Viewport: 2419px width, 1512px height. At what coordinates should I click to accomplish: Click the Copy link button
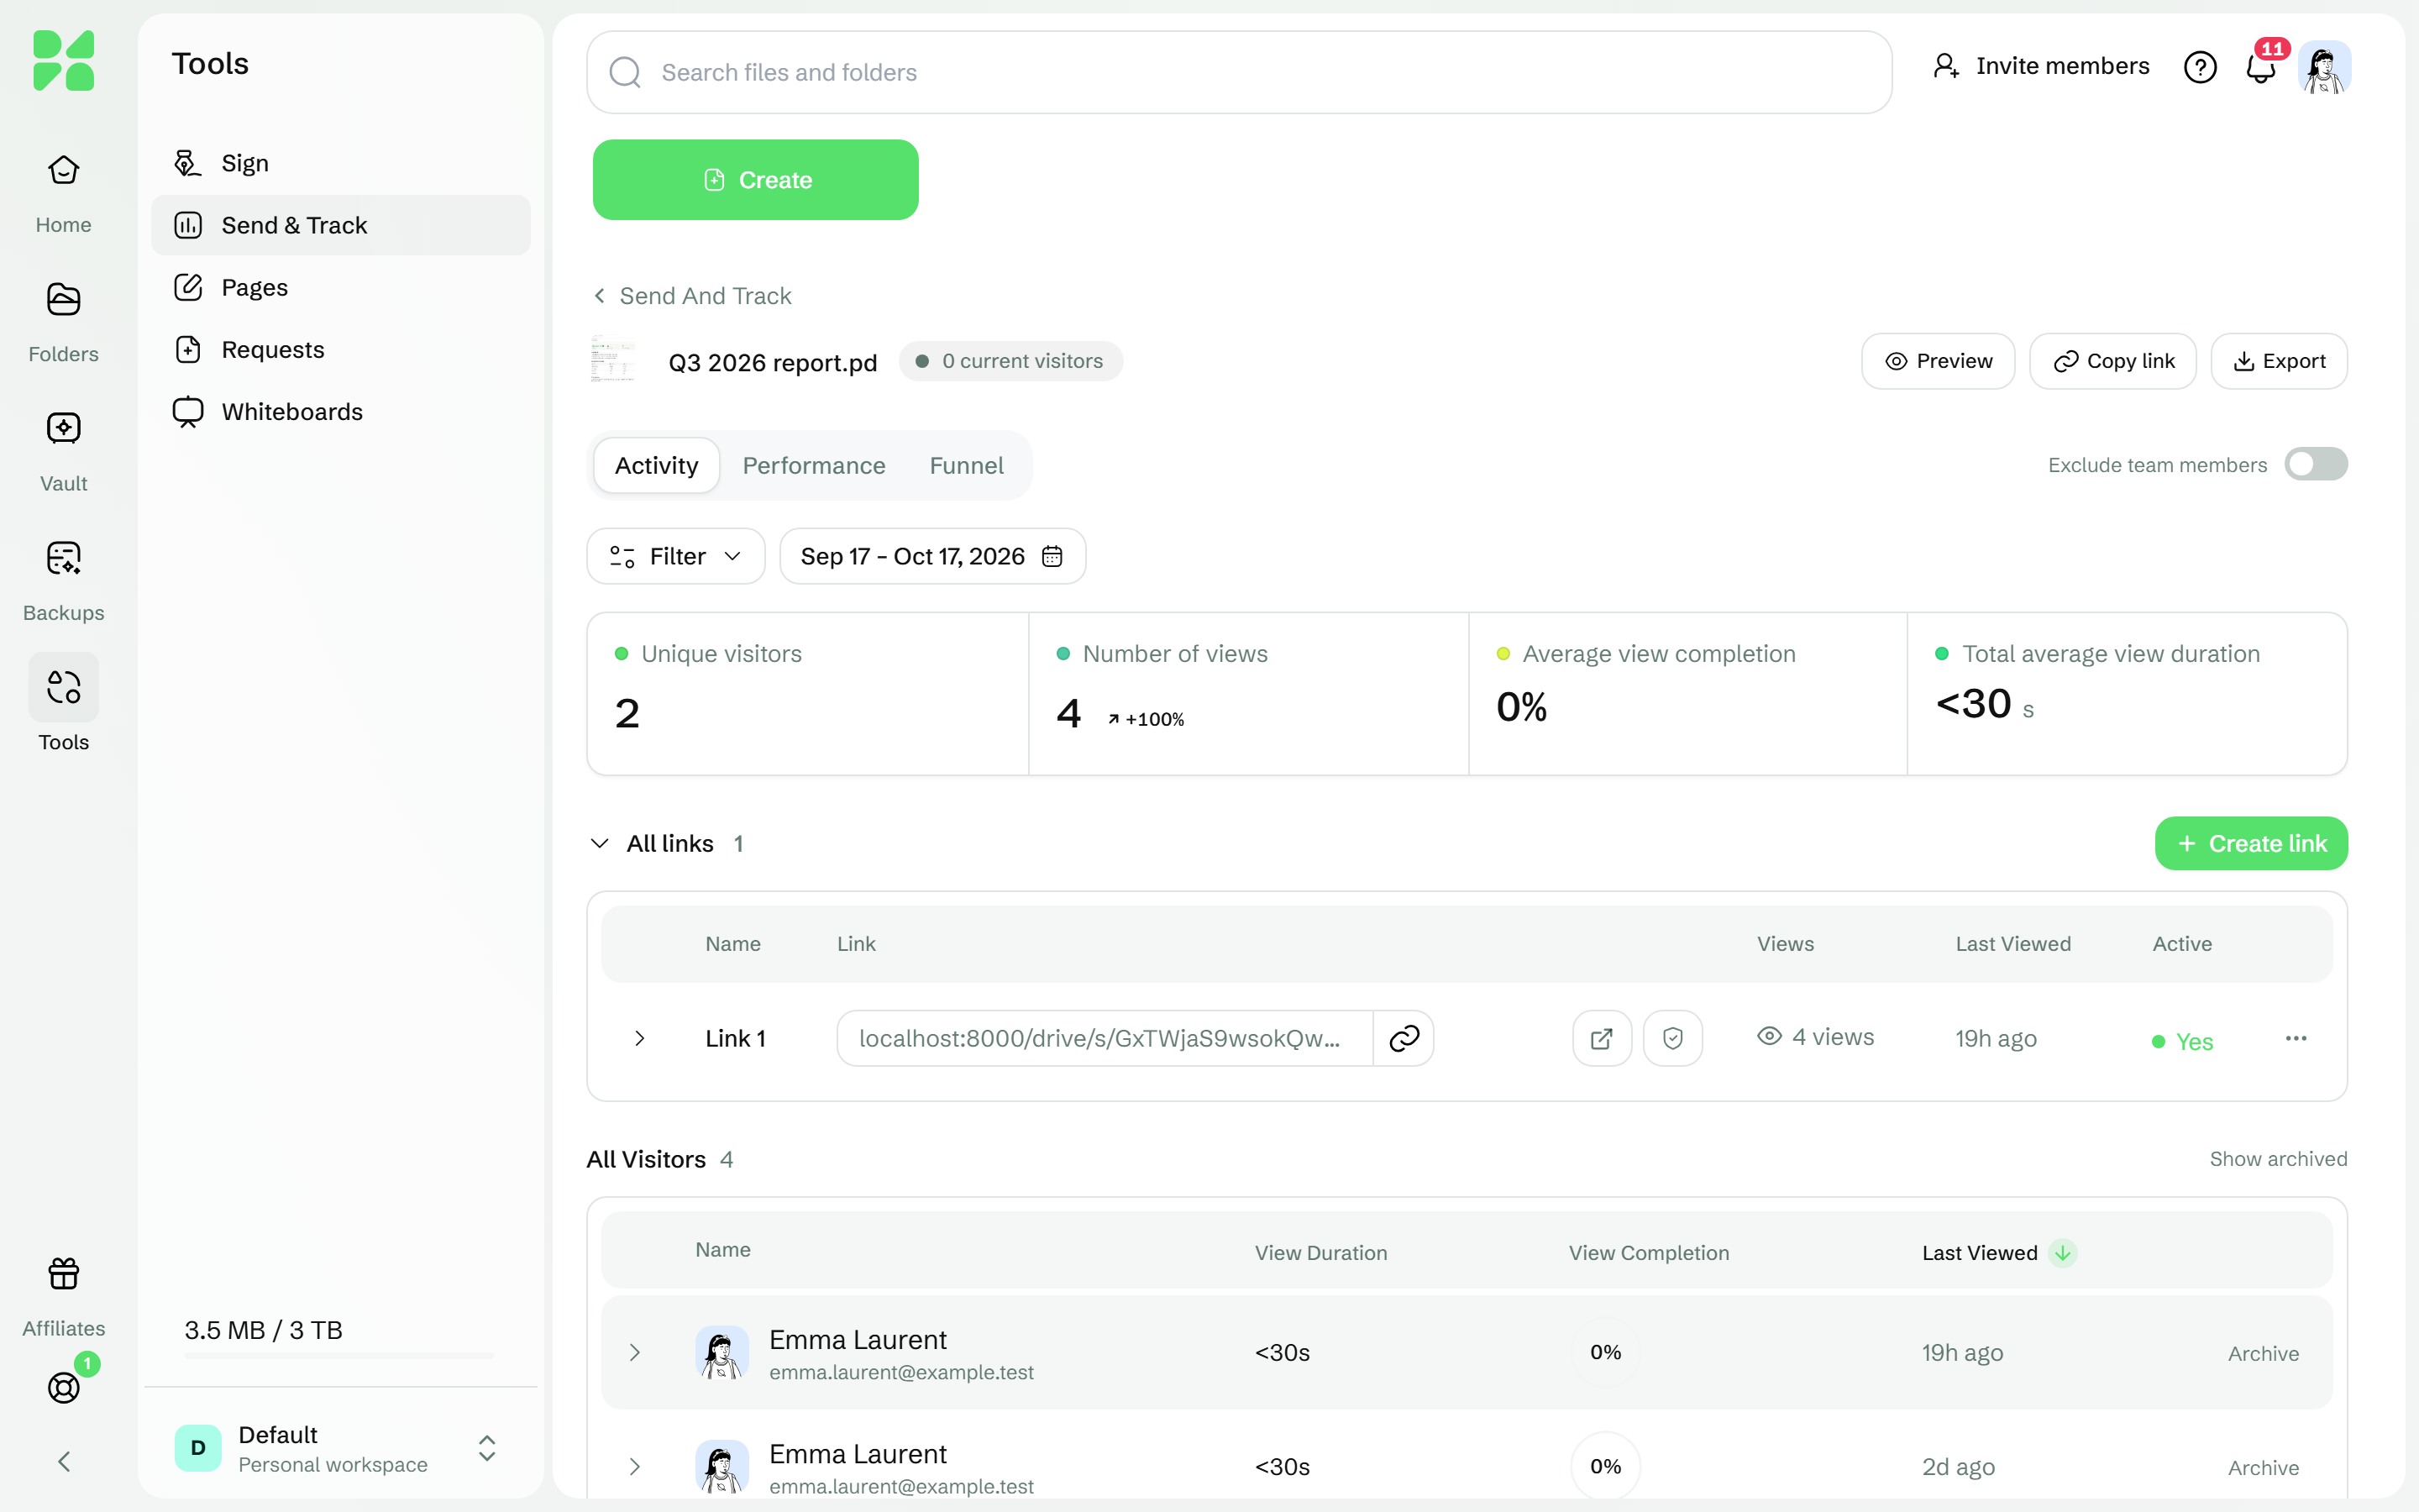tap(2113, 361)
